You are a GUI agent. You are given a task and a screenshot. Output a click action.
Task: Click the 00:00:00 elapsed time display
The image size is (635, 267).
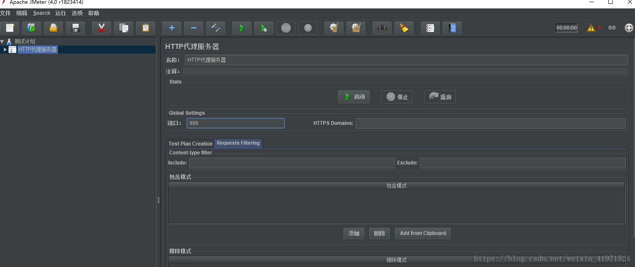pyautogui.click(x=567, y=28)
